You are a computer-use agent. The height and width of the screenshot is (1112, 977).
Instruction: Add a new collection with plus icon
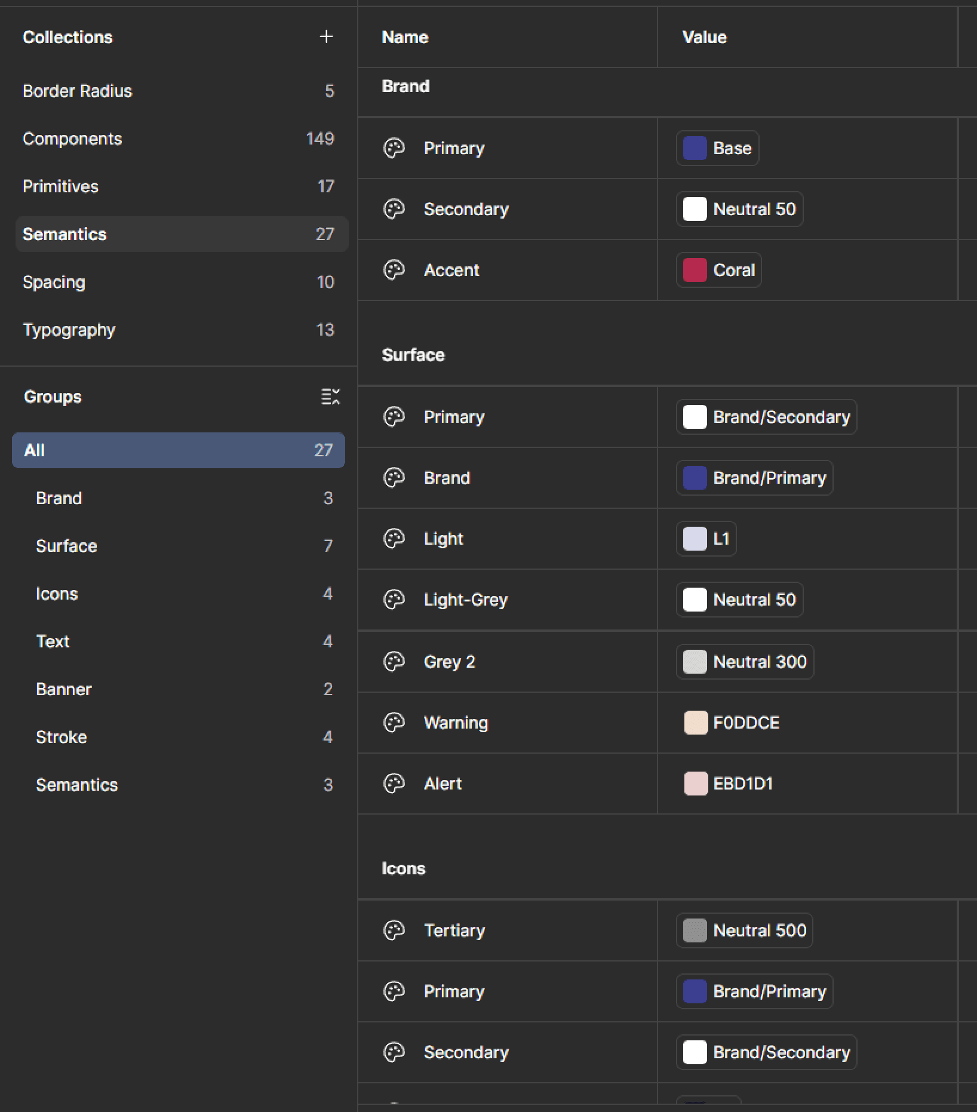[326, 36]
